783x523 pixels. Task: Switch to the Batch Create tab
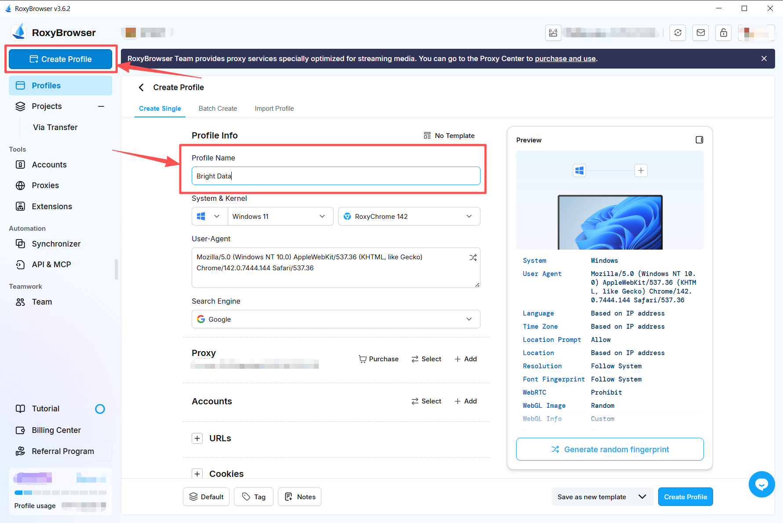point(218,109)
